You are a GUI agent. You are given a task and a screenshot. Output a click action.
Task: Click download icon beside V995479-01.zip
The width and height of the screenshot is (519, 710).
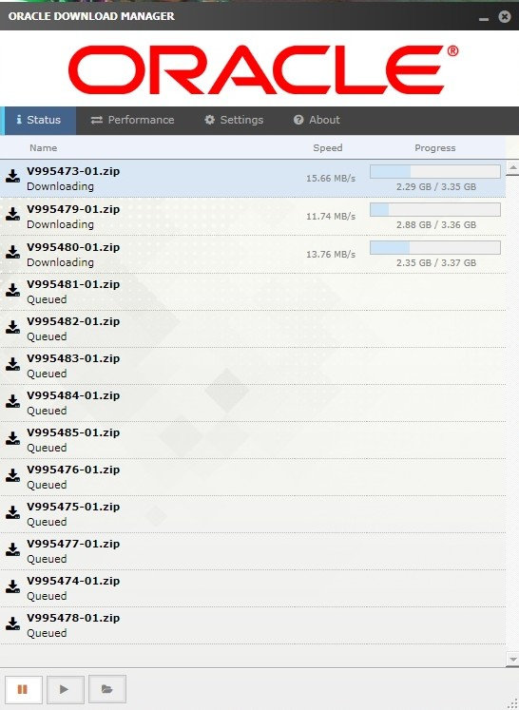(12, 214)
